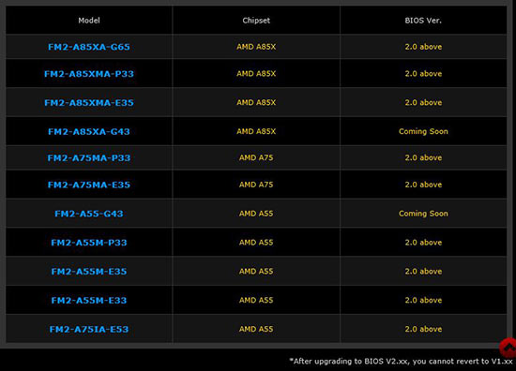Select Coming Soon text for FM2-A85XA-G43
The image size is (516, 371).
click(x=423, y=131)
